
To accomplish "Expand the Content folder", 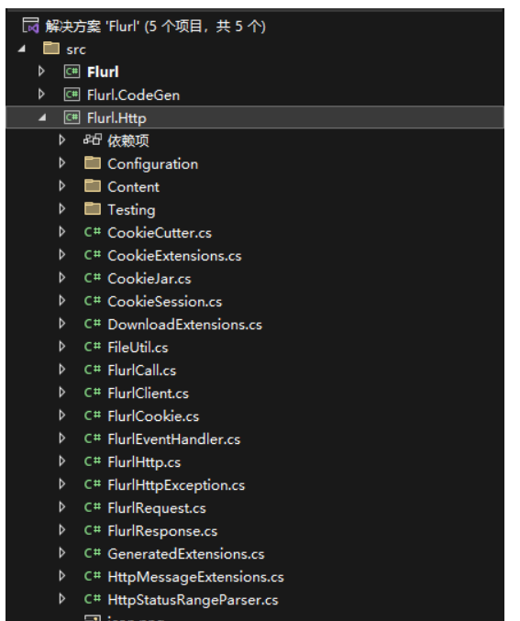I will [x=61, y=185].
